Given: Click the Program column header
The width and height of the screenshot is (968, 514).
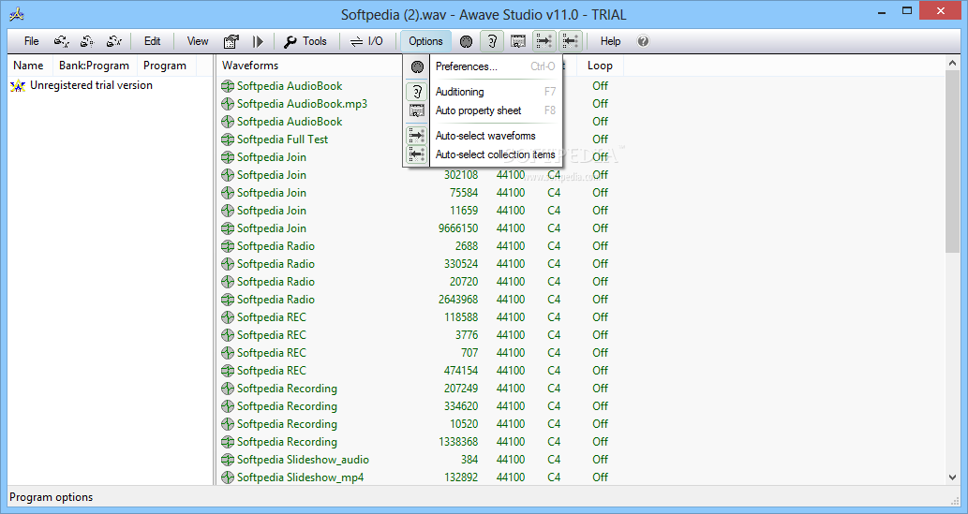Looking at the screenshot, I should point(165,66).
